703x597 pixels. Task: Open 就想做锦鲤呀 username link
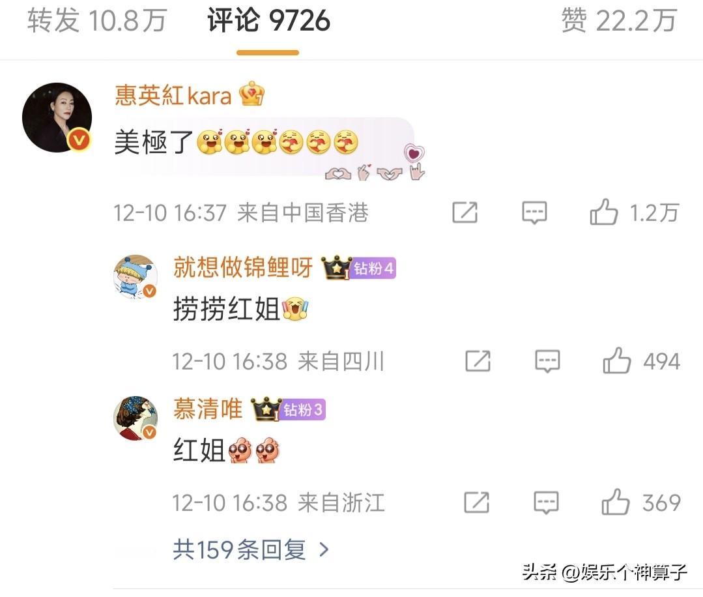click(242, 267)
